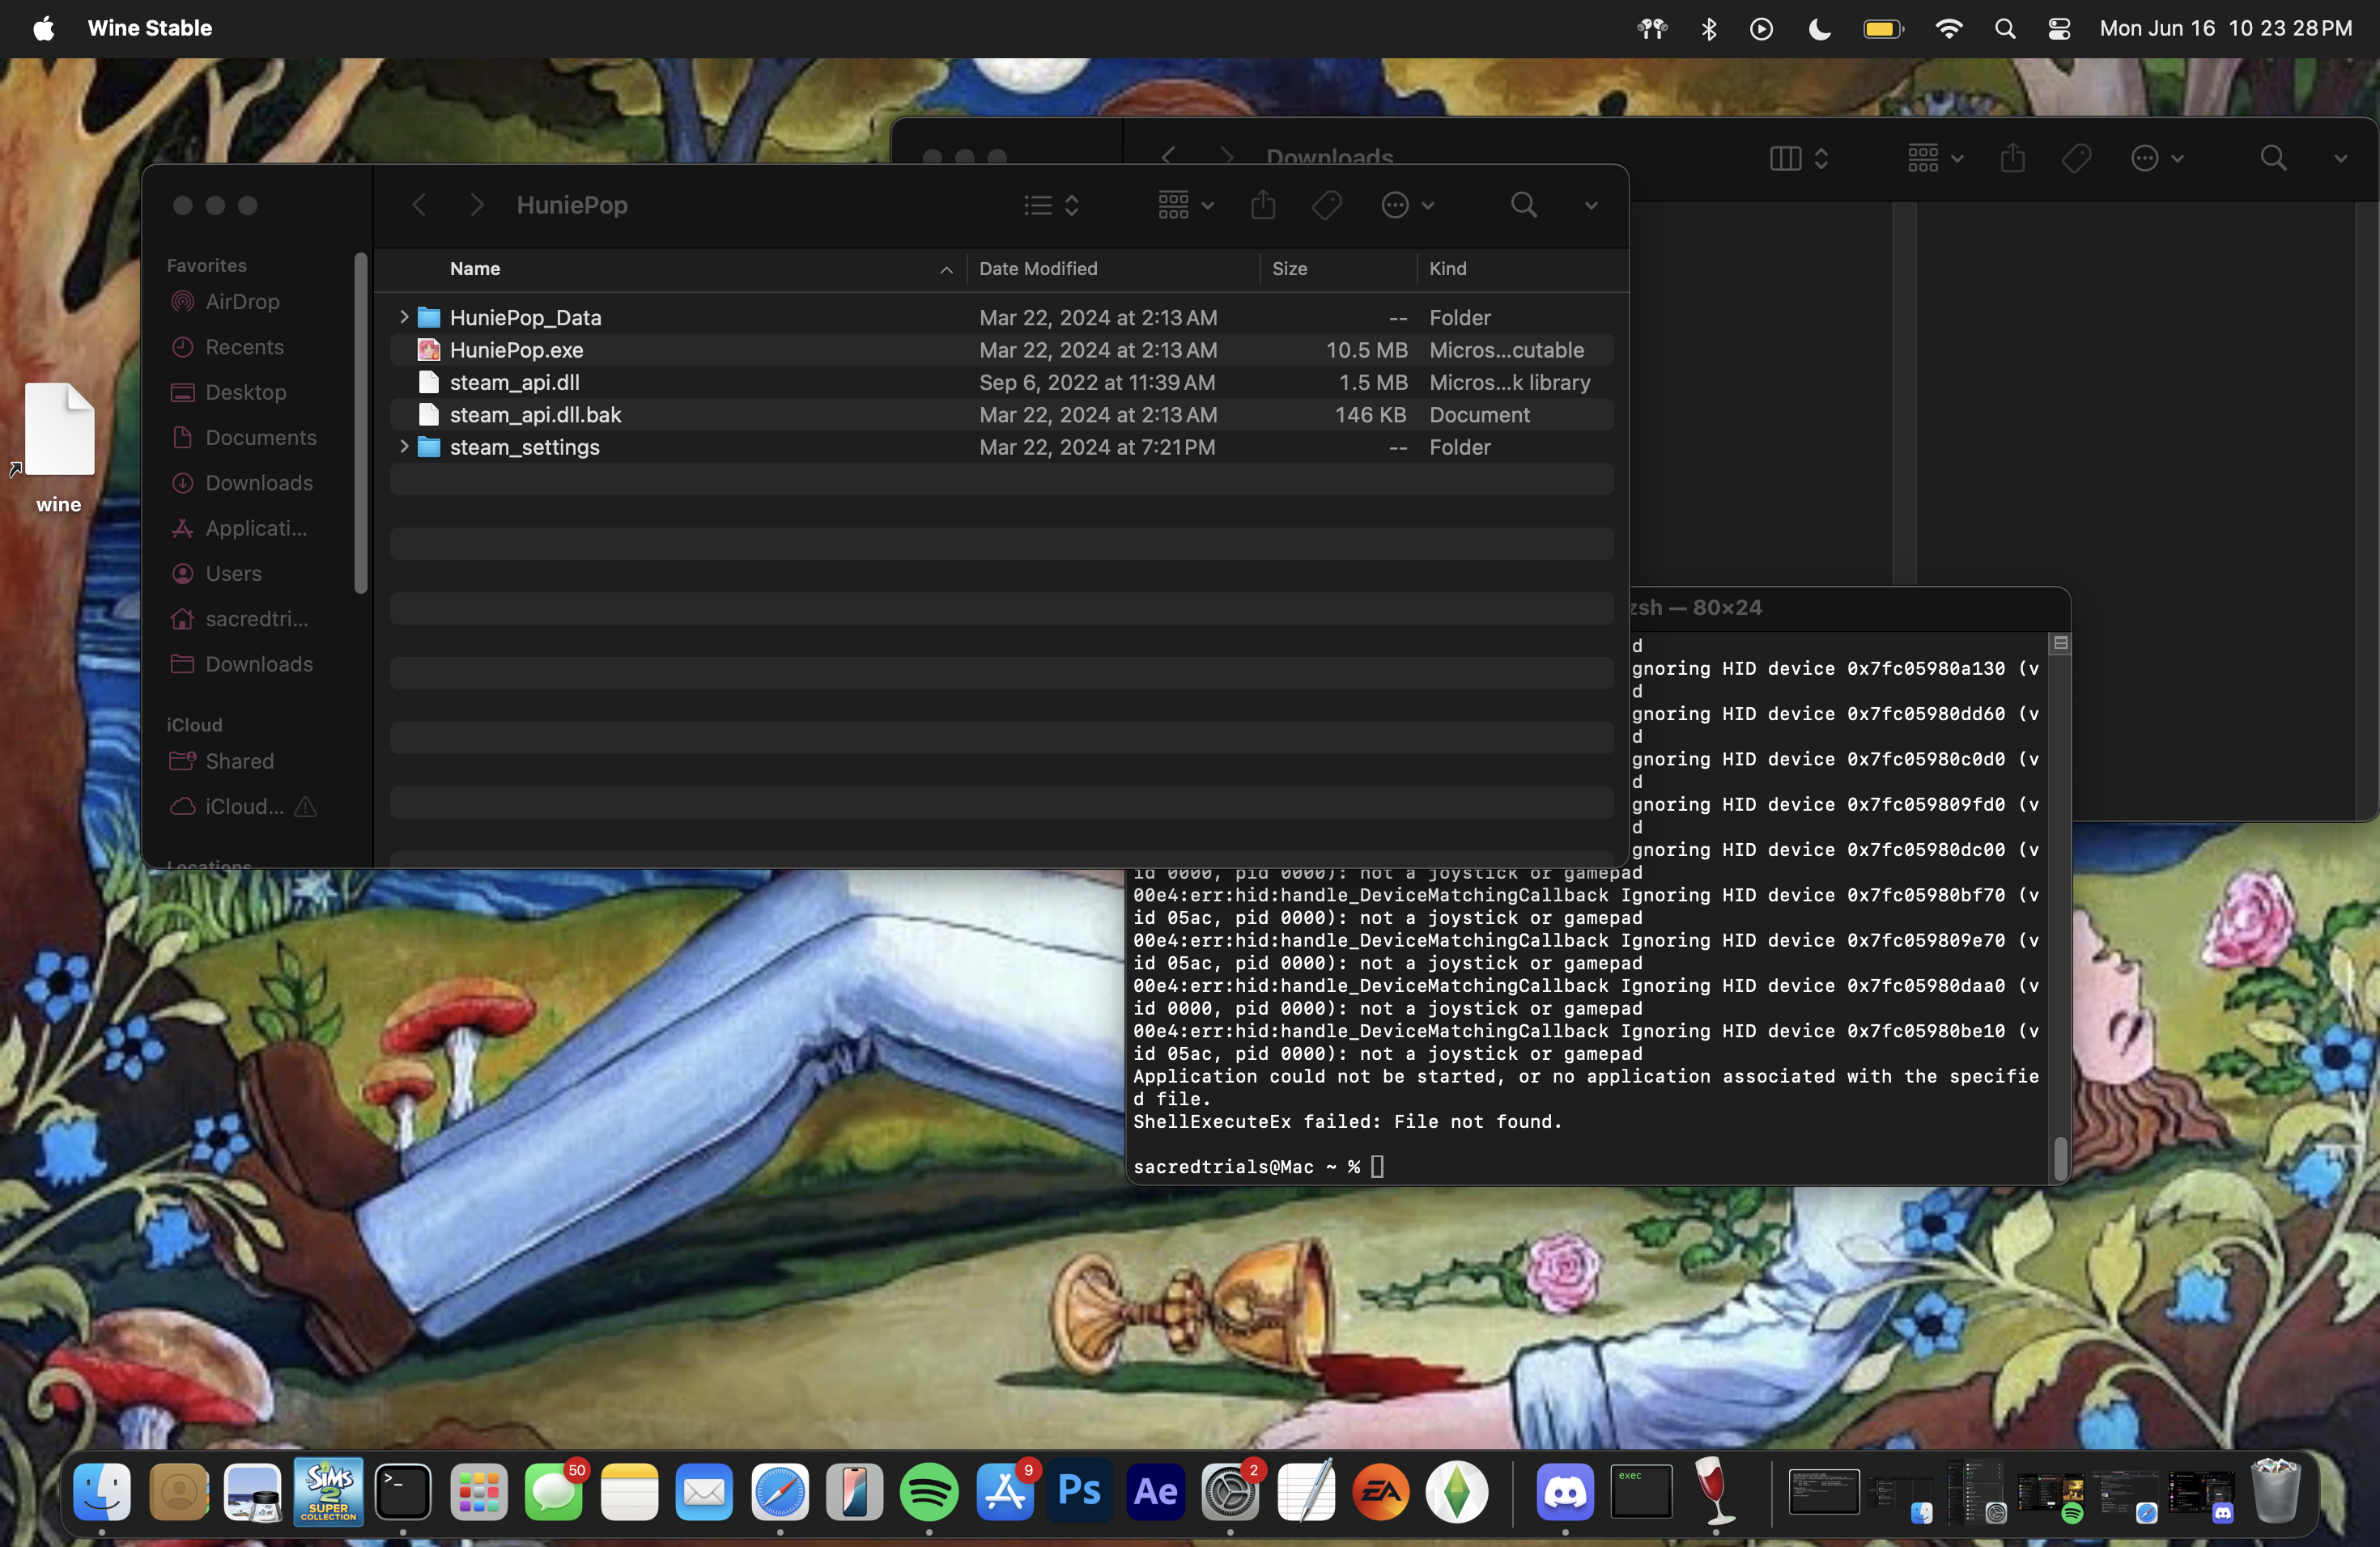Screen dimensions: 2380x1547
Task: Open Wi-Fi menu bar status
Action: click(x=1948, y=29)
